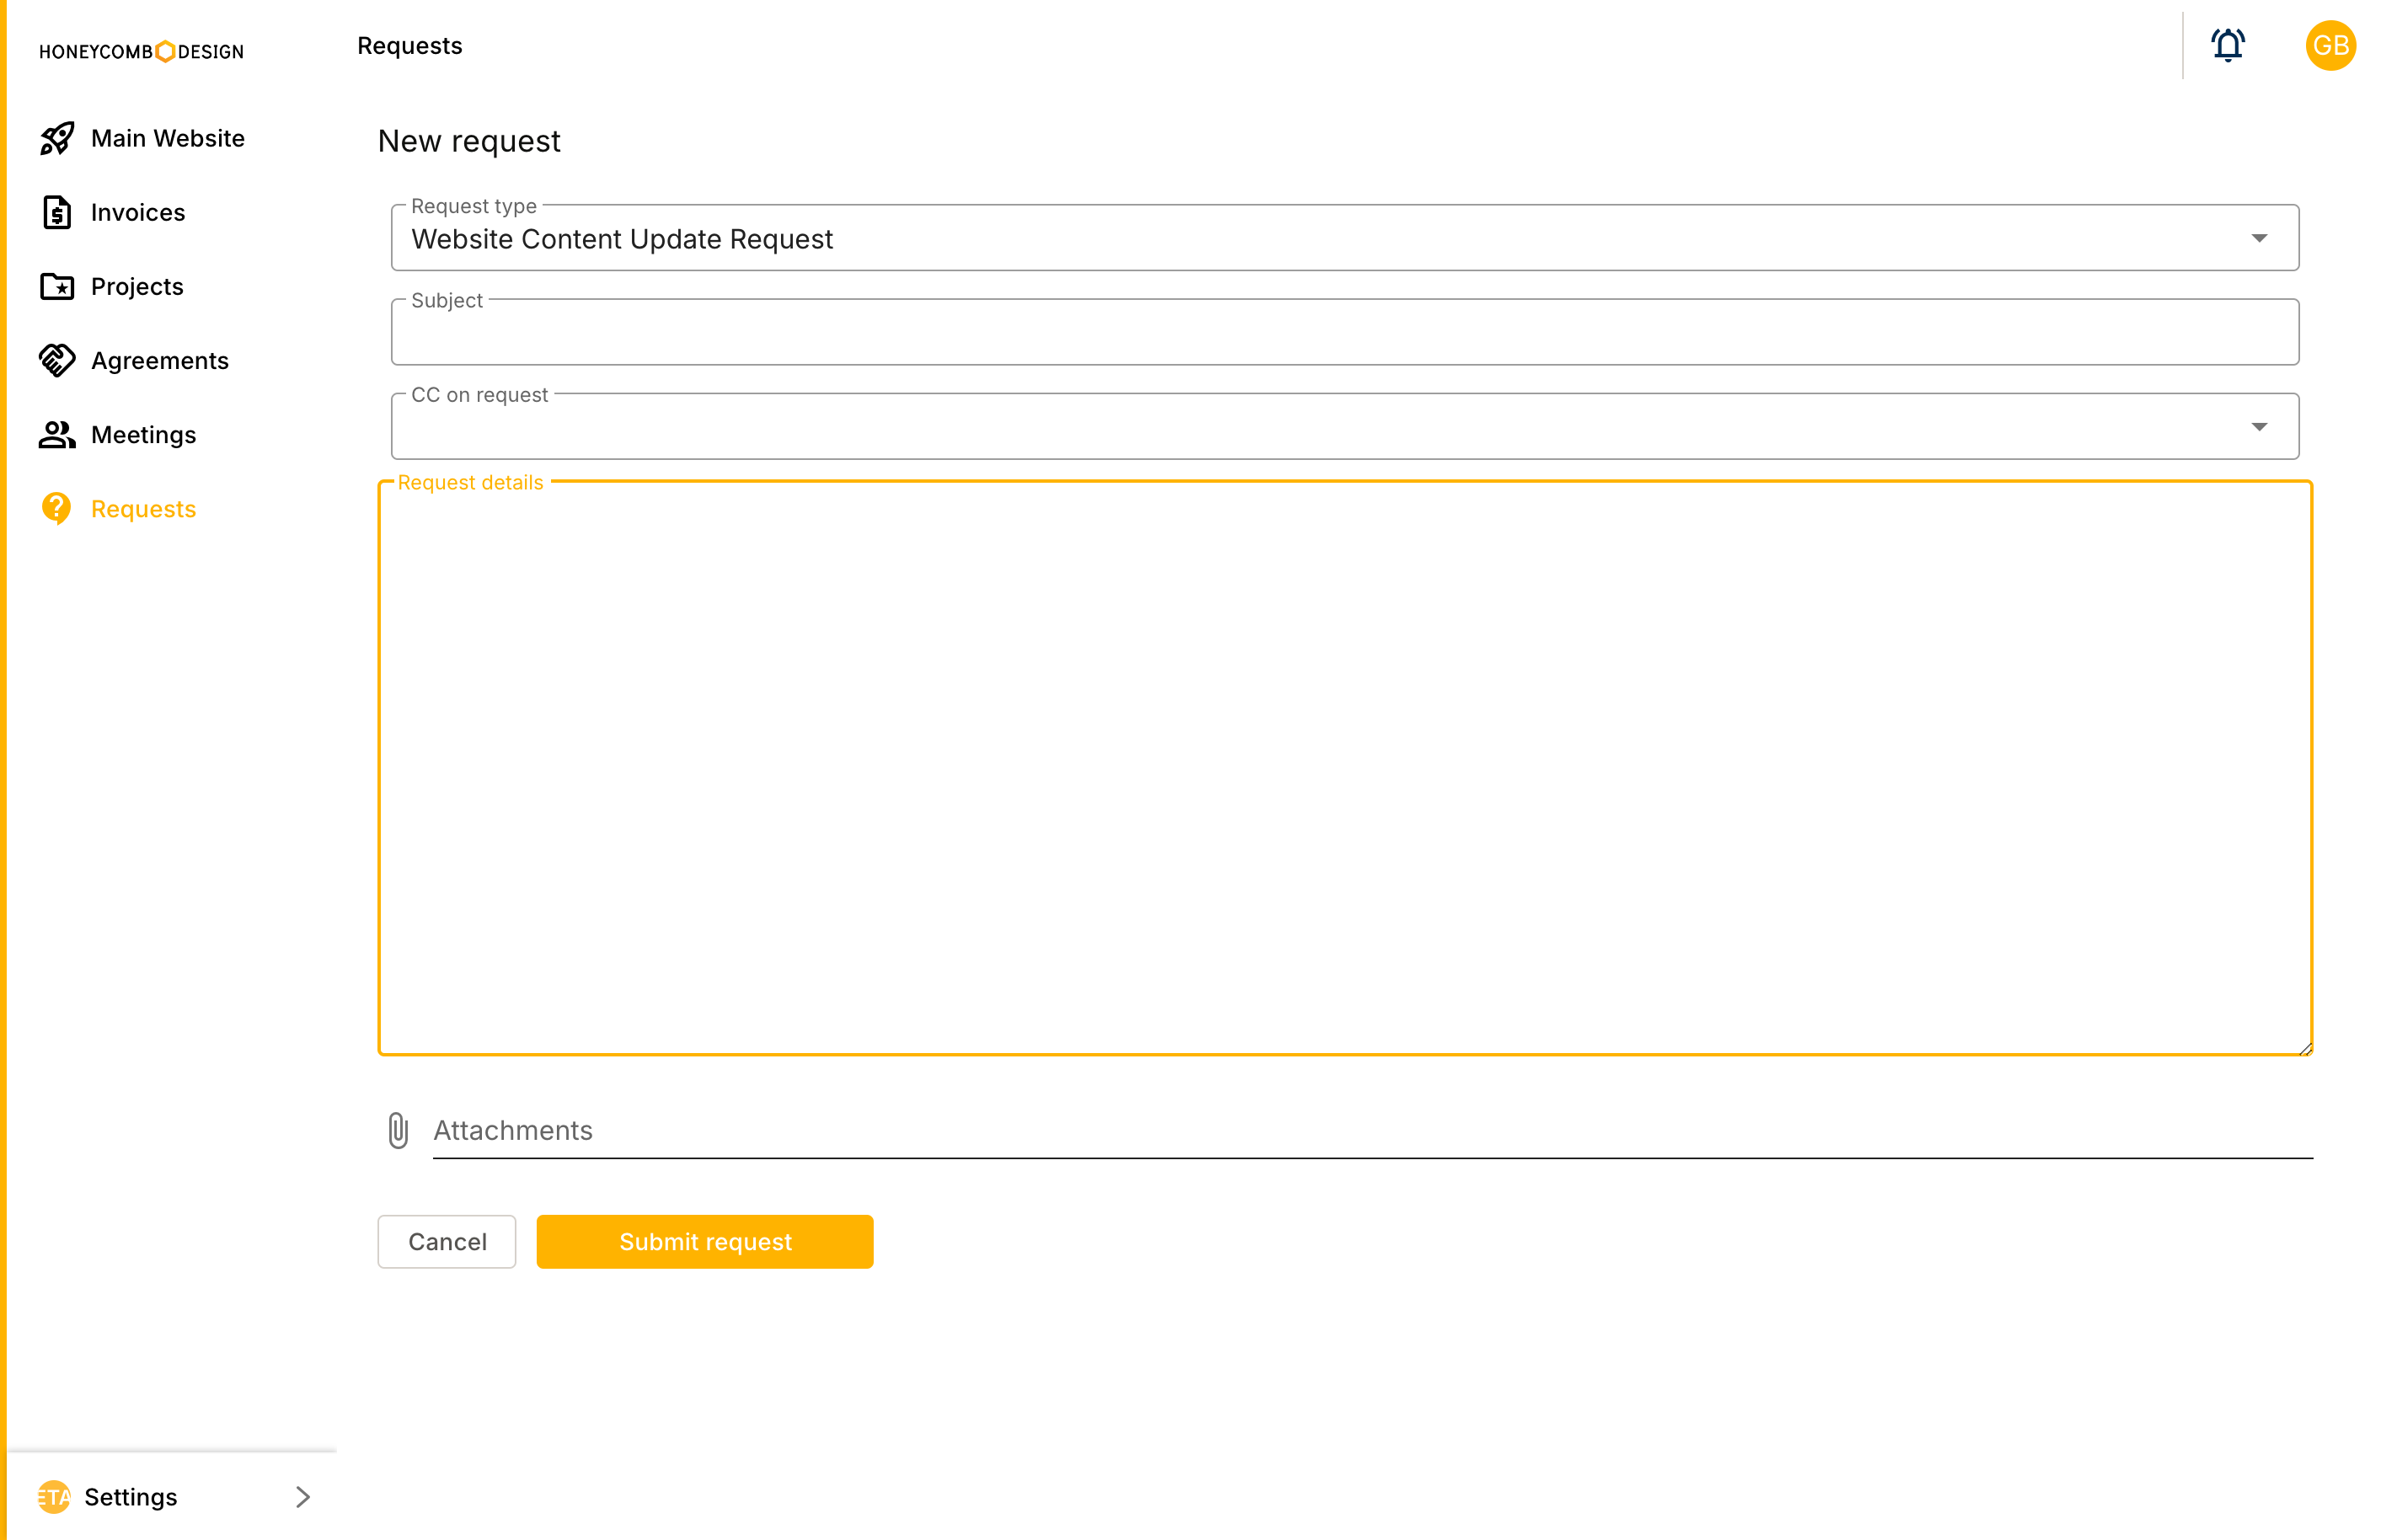Click the people Meetings icon
This screenshot has height=1540, width=2381.
(x=57, y=434)
